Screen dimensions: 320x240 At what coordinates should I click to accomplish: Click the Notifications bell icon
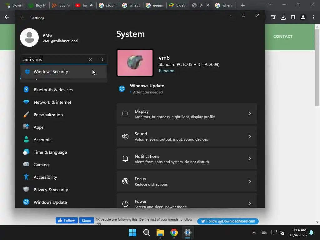(125, 159)
